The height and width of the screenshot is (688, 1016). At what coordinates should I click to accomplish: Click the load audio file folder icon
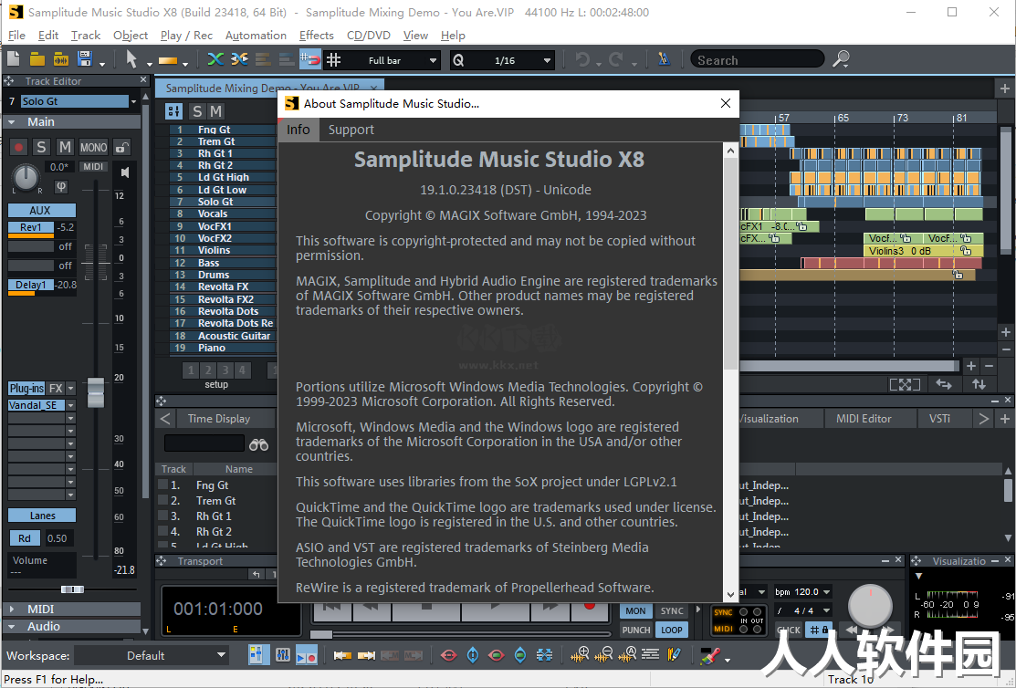(x=61, y=59)
